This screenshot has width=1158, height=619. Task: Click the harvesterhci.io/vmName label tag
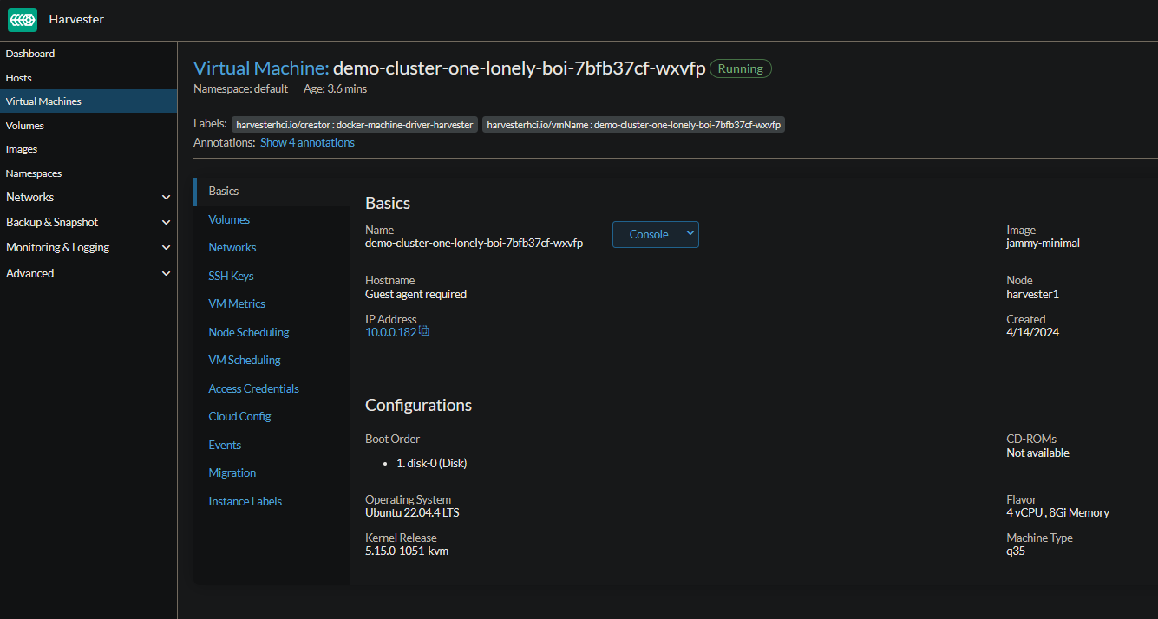point(634,125)
